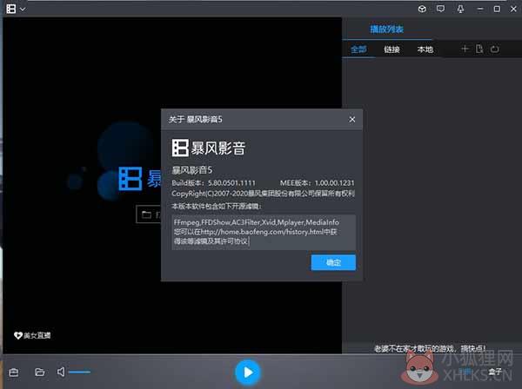Mute audio with the speaker icon

[x=61, y=372]
